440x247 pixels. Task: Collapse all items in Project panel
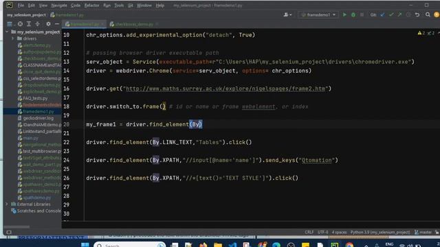point(37,24)
